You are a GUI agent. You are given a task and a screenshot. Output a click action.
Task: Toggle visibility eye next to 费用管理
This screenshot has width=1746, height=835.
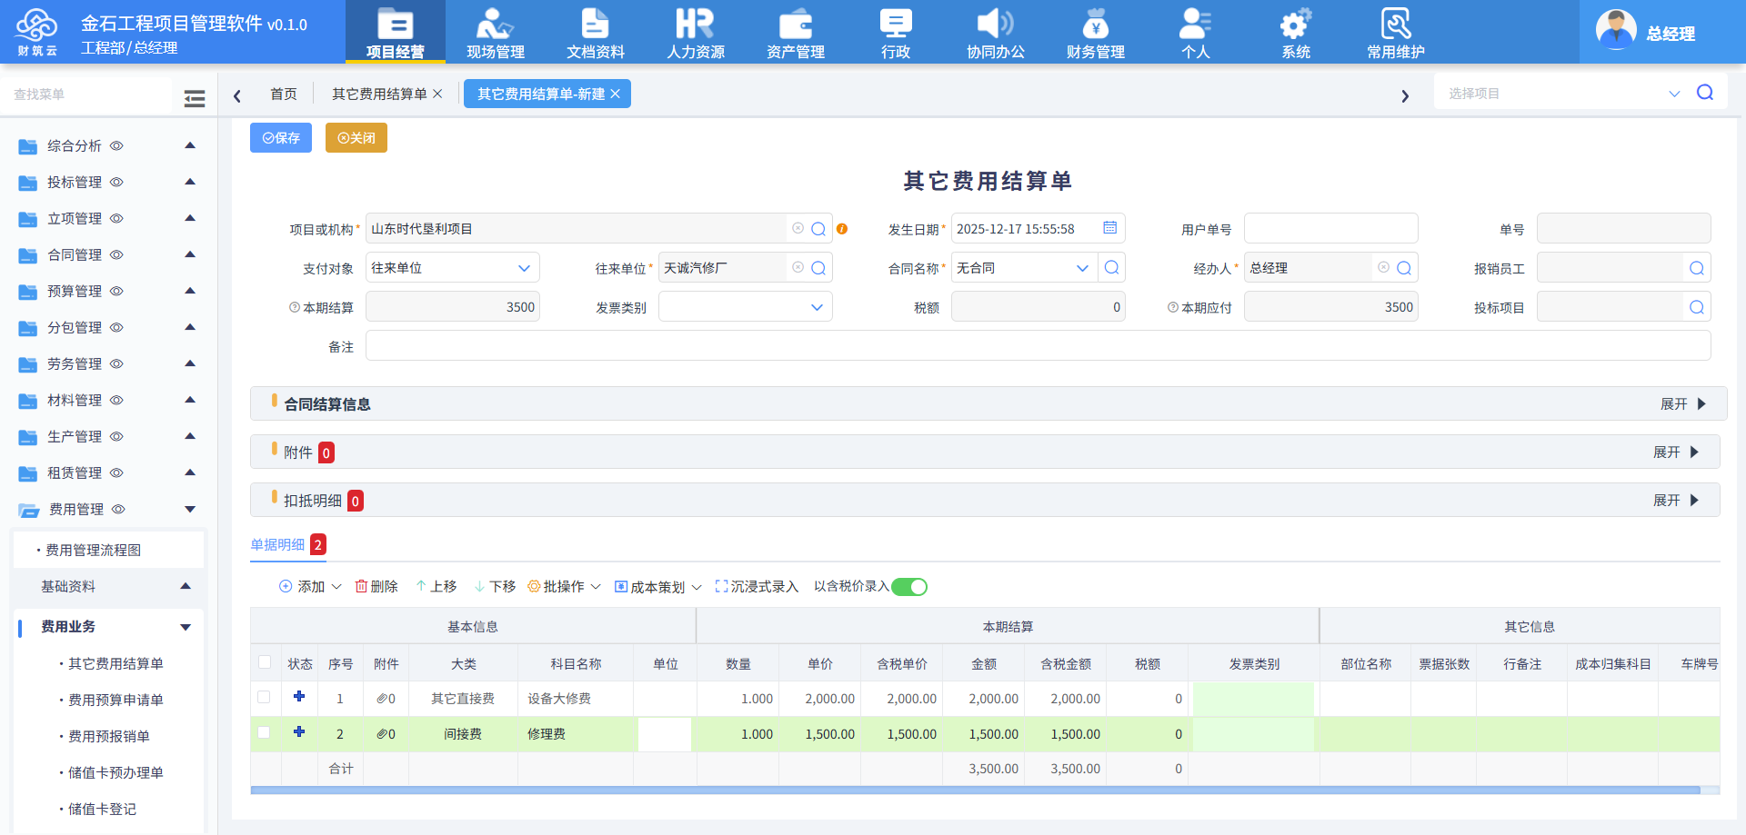tap(116, 509)
